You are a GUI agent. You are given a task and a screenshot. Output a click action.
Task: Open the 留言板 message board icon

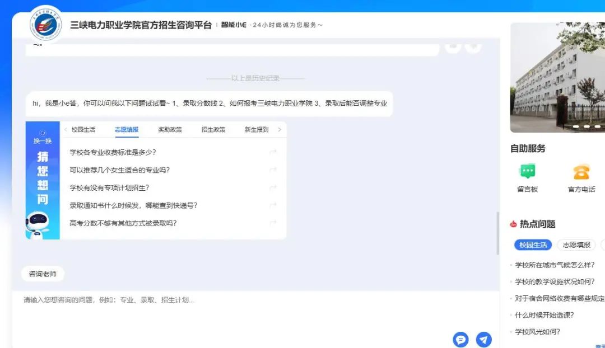pyautogui.click(x=527, y=172)
